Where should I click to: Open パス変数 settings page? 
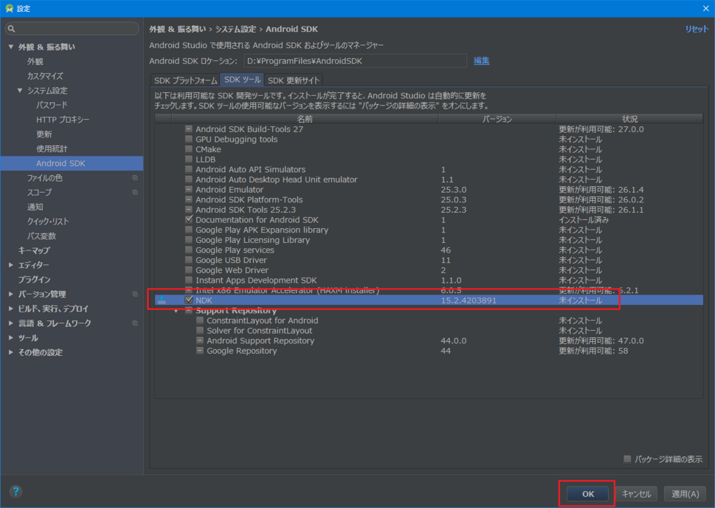pos(41,236)
